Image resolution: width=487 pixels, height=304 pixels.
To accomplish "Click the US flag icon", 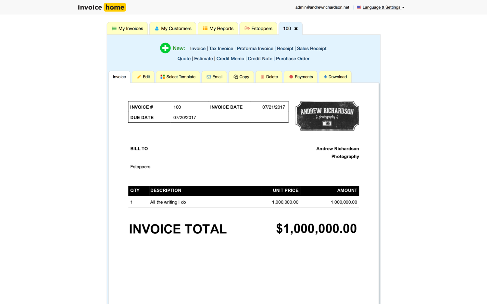I will (x=359, y=7).
